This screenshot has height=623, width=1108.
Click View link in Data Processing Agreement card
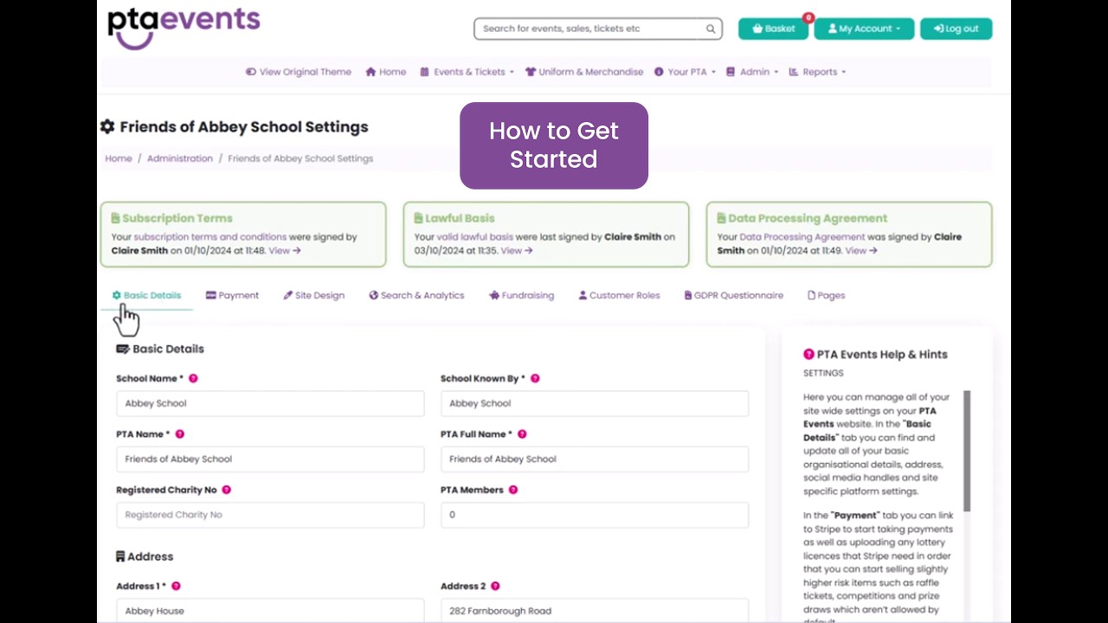click(x=861, y=250)
